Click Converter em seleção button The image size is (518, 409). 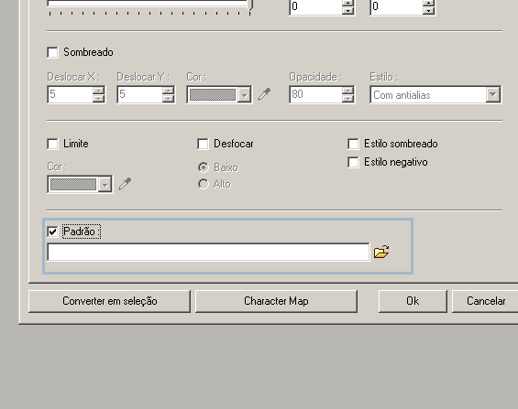pos(110,301)
